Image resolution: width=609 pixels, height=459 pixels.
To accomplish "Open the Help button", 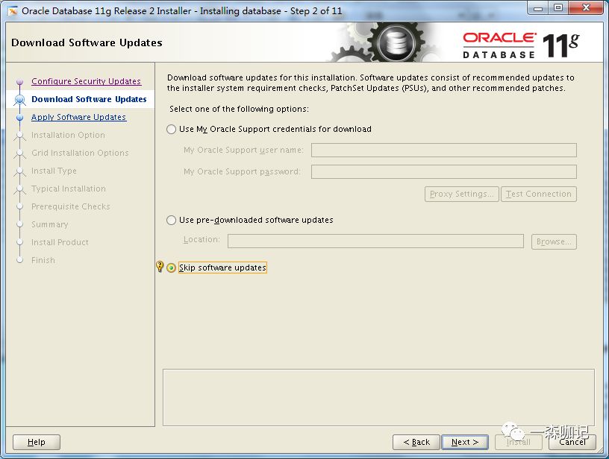I will tap(37, 442).
